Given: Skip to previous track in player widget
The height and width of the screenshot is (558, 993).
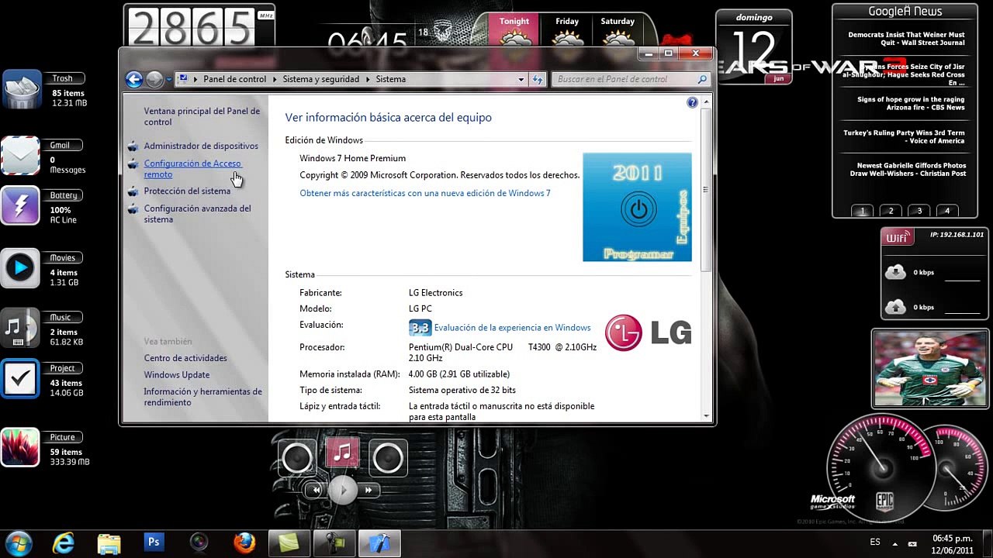Looking at the screenshot, I should 316,490.
